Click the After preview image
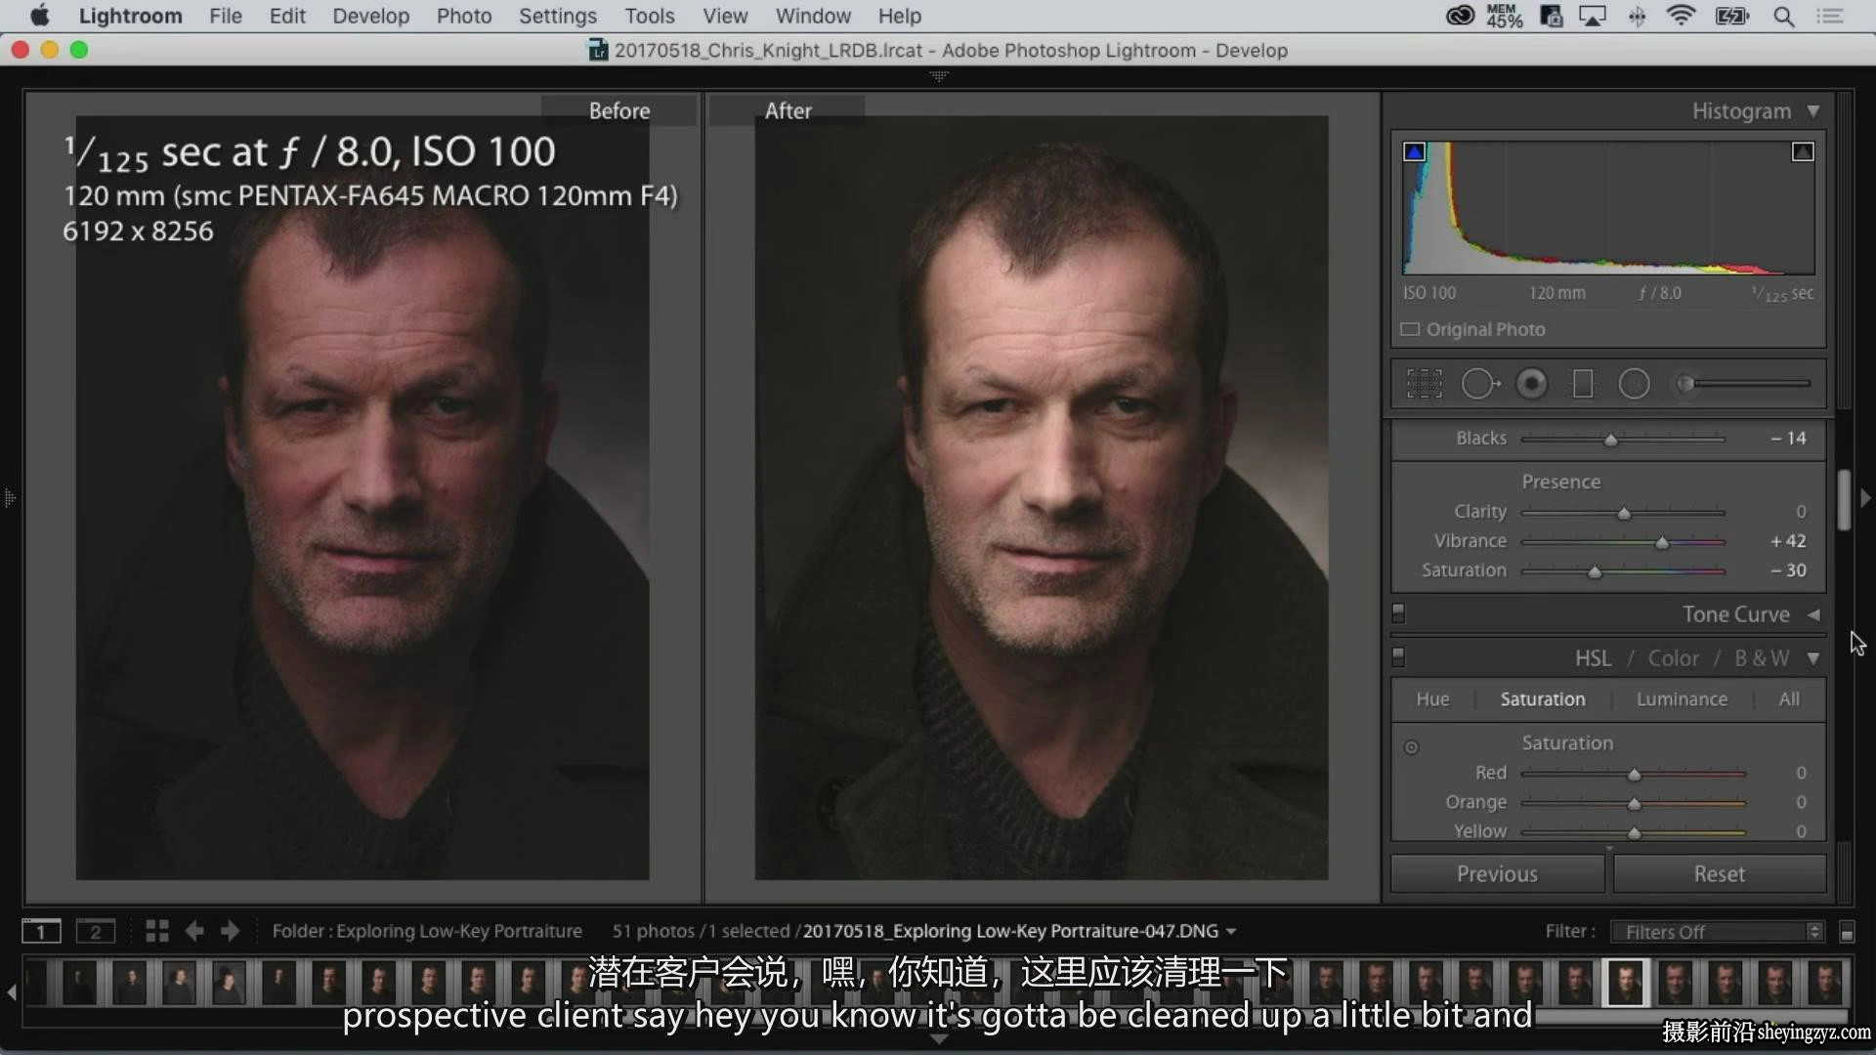 coord(1042,498)
